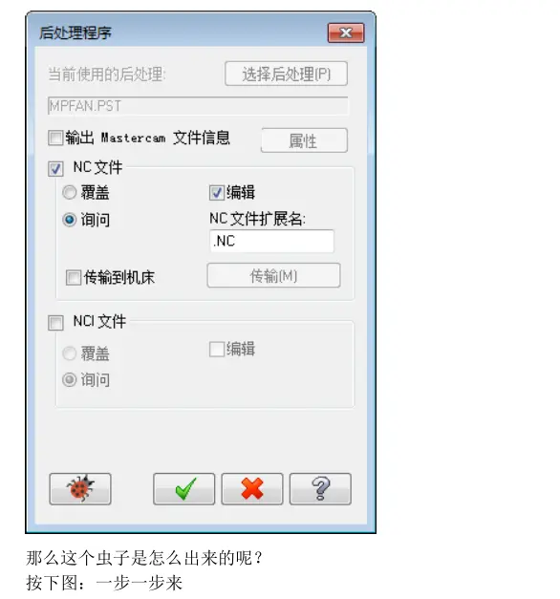Image resolution: width=560 pixels, height=599 pixels.
Task: Enable the 传输到机床 checkbox
Action: click(x=73, y=277)
